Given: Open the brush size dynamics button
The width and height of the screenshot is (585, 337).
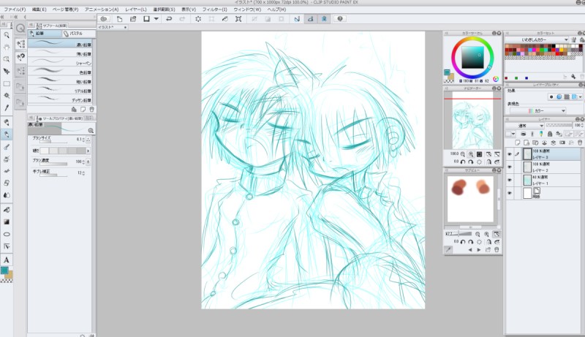Looking at the screenshot, I should pos(88,140).
